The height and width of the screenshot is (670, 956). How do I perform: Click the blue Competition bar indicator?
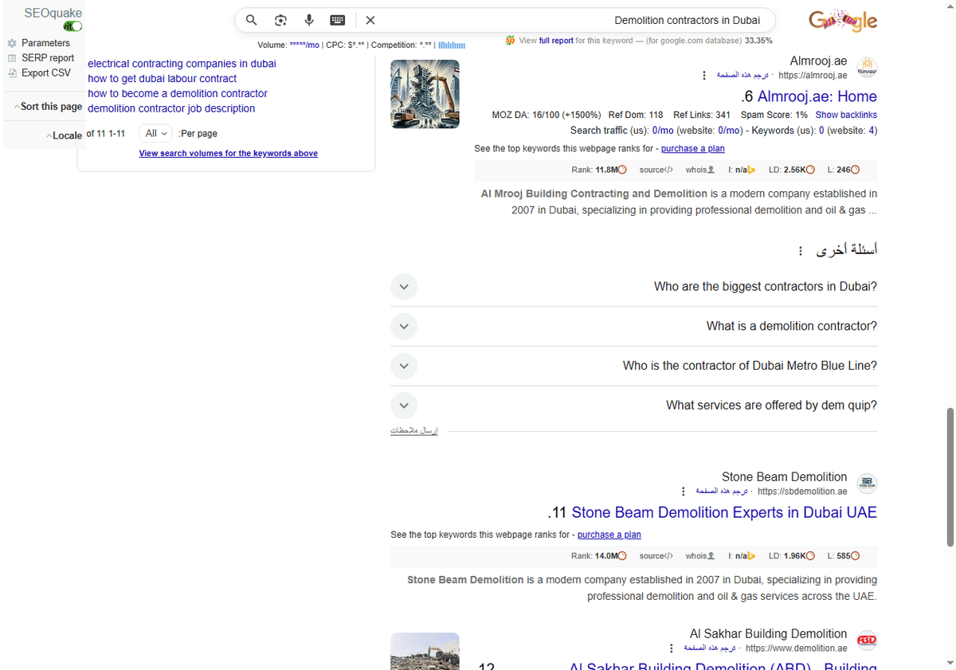click(x=452, y=45)
